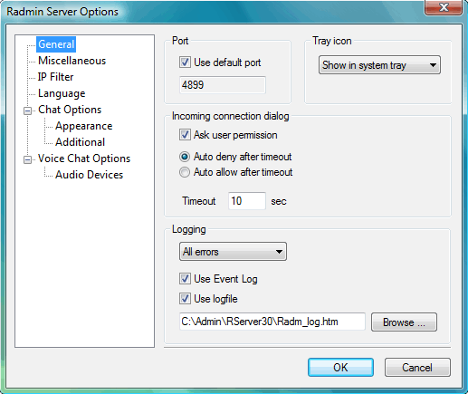Open Appearance under Chat Options
This screenshot has width=468, height=394.
click(84, 126)
